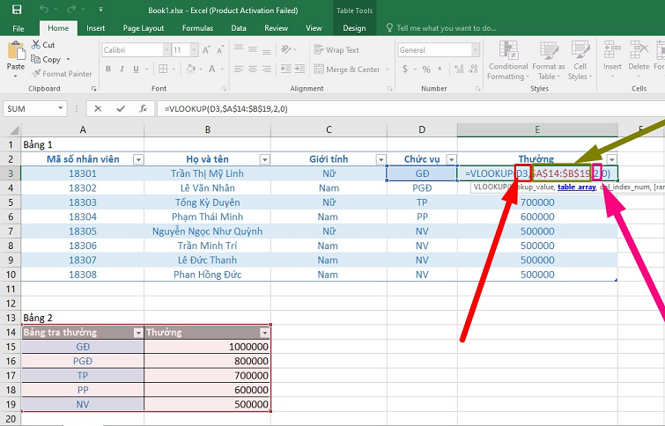Open filter arrow for Giới tính
This screenshot has height=426, width=665.
[x=381, y=160]
